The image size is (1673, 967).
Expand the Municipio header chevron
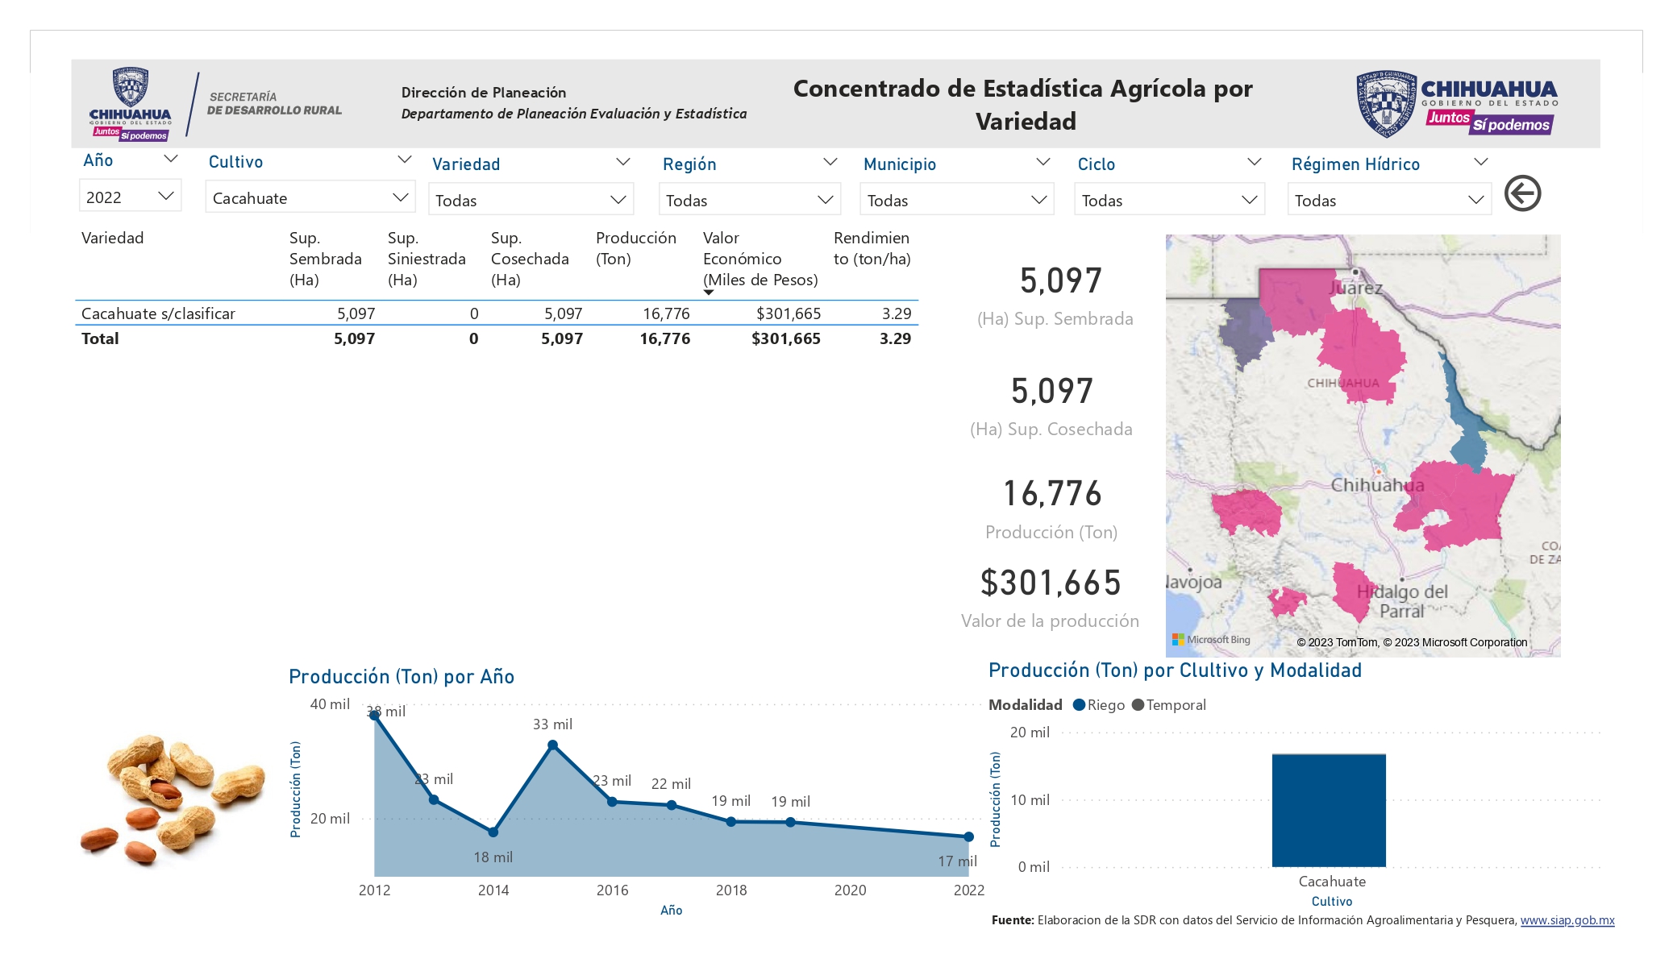click(x=1043, y=162)
